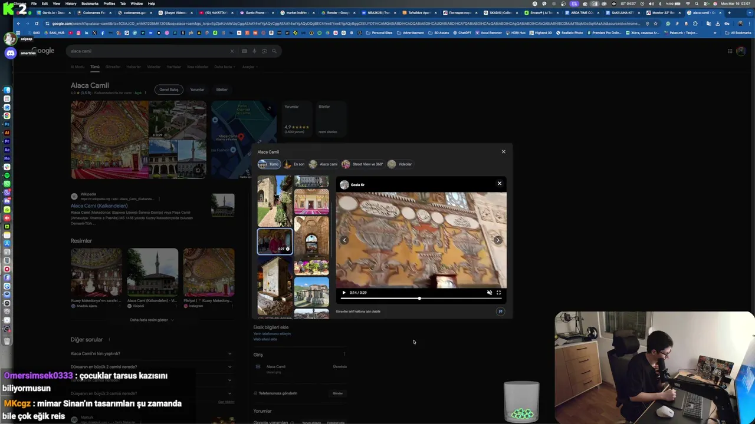Search by image with the lens icon
Viewport: 755px width, 424px height.
click(x=264, y=51)
